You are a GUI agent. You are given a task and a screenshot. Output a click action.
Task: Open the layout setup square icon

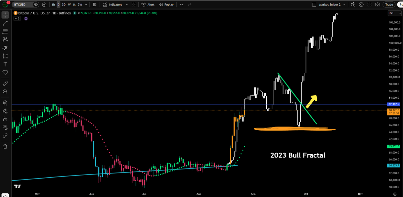314,5
